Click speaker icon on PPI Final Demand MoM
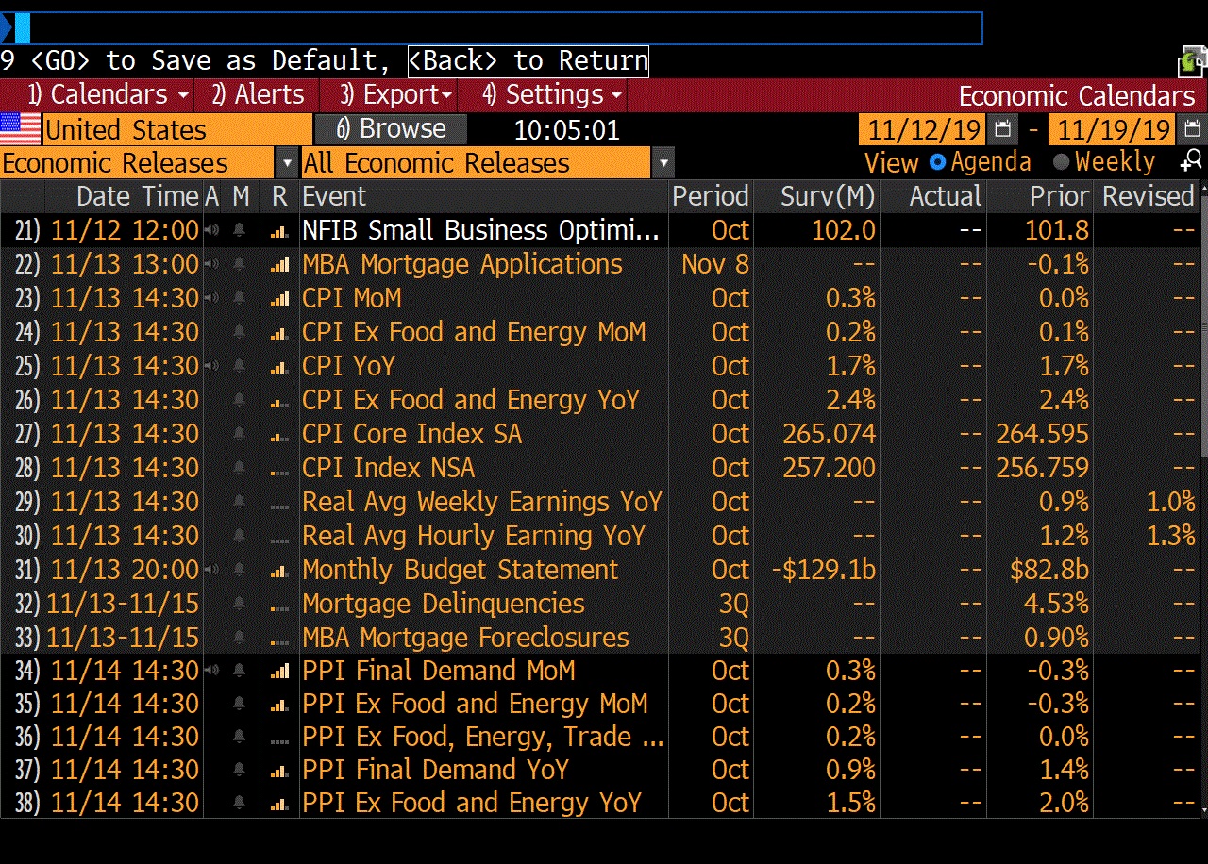Viewport: 1208px width, 864px height. tap(211, 671)
